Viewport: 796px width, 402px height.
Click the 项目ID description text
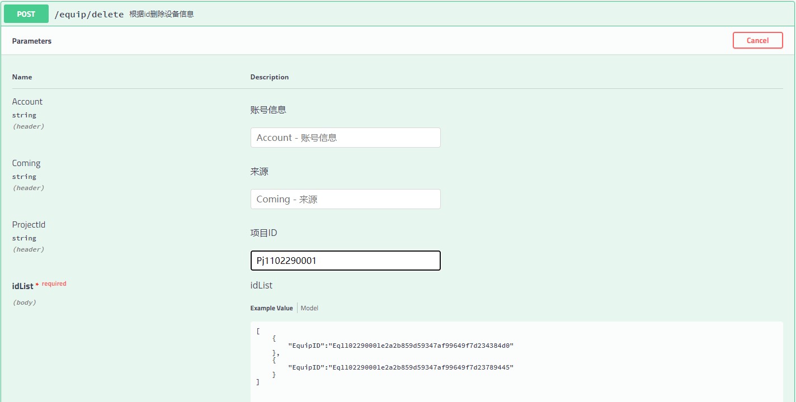pyautogui.click(x=263, y=233)
